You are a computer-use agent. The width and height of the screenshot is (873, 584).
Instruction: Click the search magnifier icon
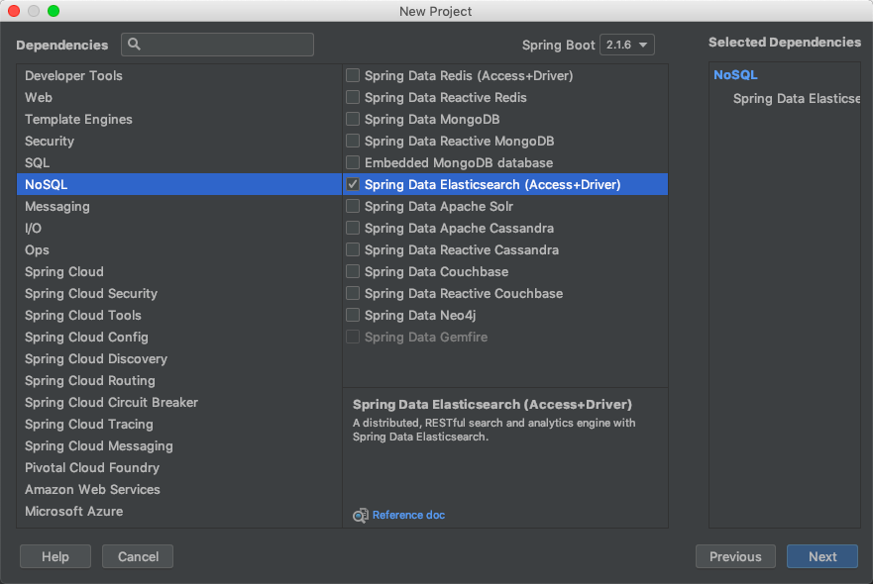pos(134,44)
